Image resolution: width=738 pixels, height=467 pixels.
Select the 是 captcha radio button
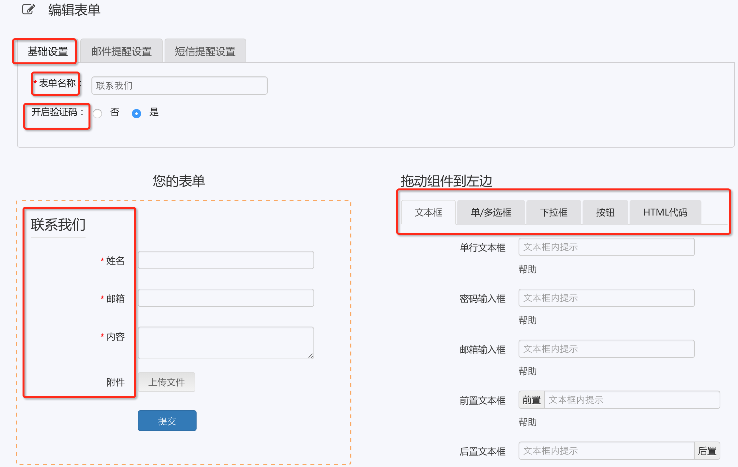pyautogui.click(x=136, y=113)
